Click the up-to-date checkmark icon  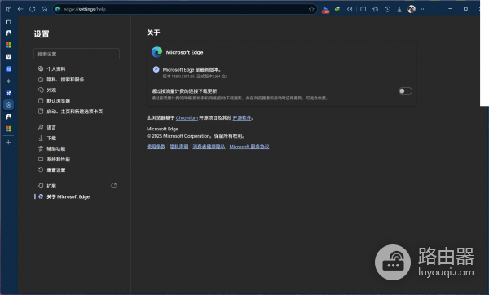(x=156, y=69)
